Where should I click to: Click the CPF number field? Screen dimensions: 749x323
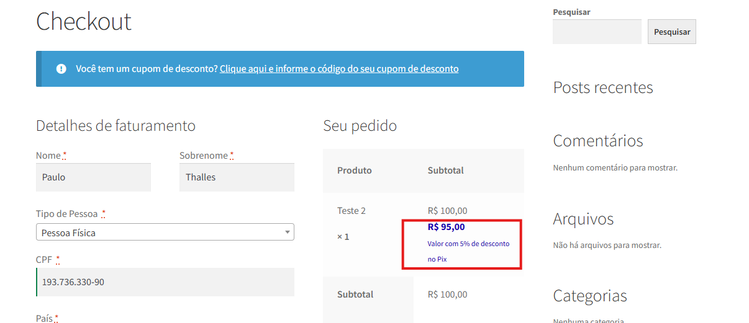165,282
